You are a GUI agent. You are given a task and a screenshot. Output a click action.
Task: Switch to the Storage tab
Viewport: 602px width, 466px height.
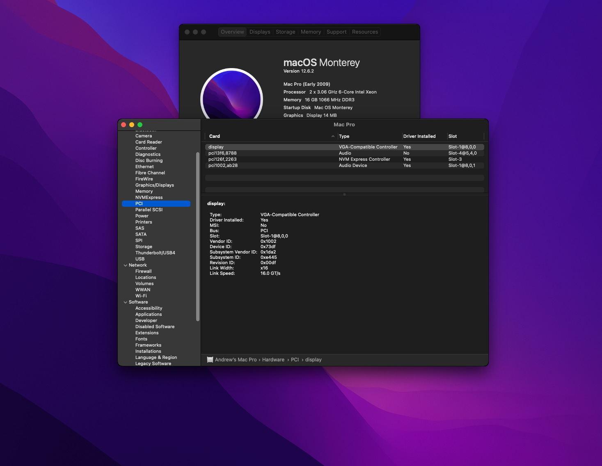(285, 32)
